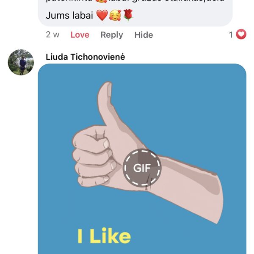Open the reactions list via the count "1"
The image size is (254, 254).
pos(231,35)
